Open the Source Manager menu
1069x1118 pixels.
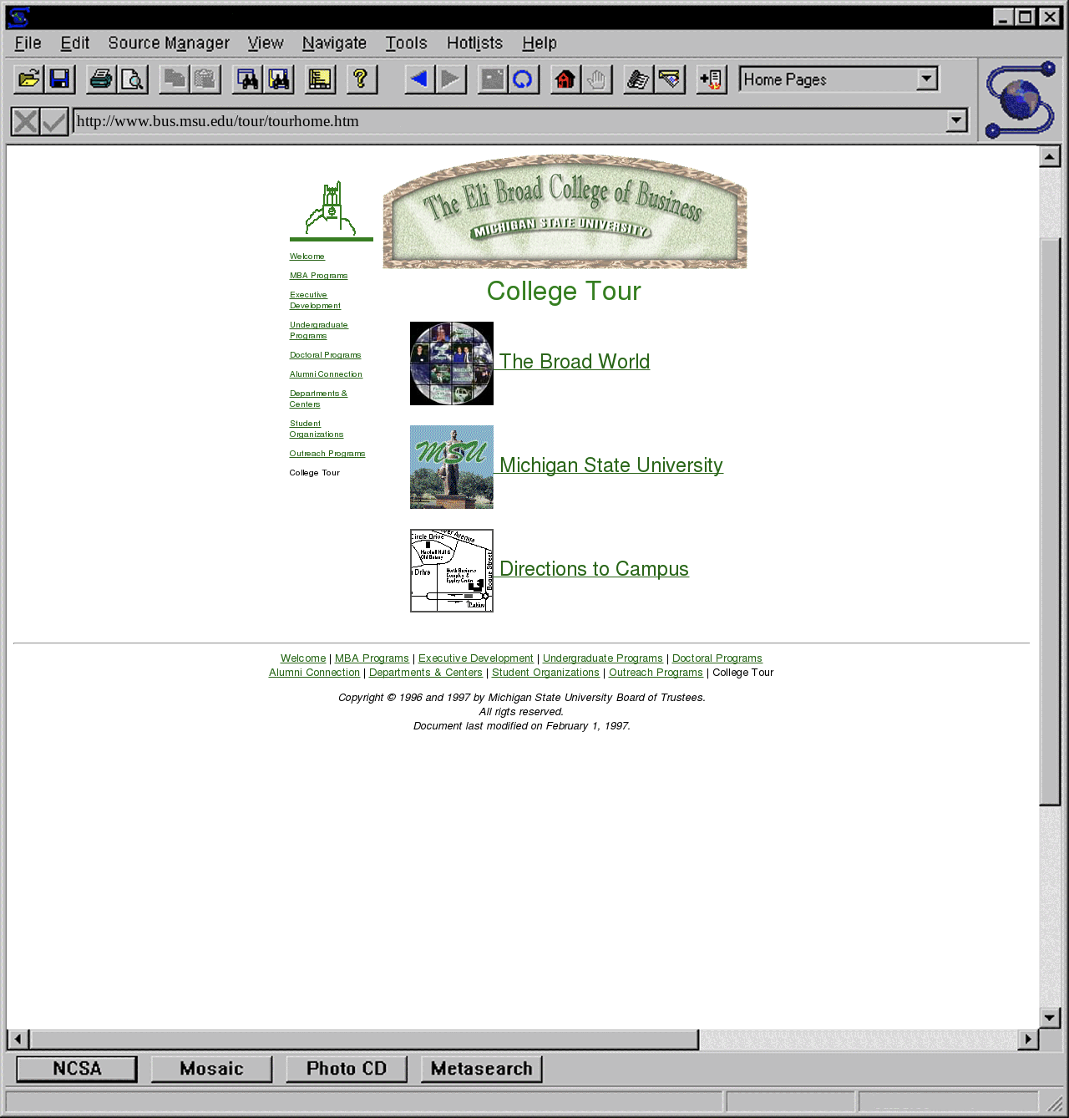click(169, 43)
